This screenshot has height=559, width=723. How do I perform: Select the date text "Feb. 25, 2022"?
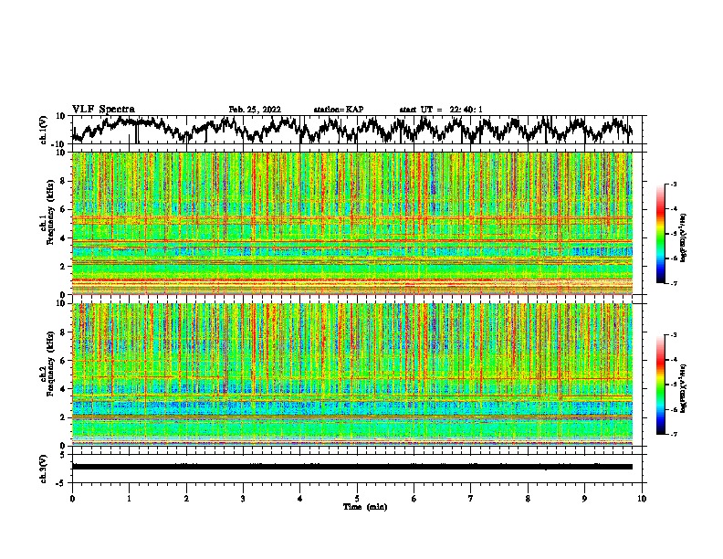255,110
